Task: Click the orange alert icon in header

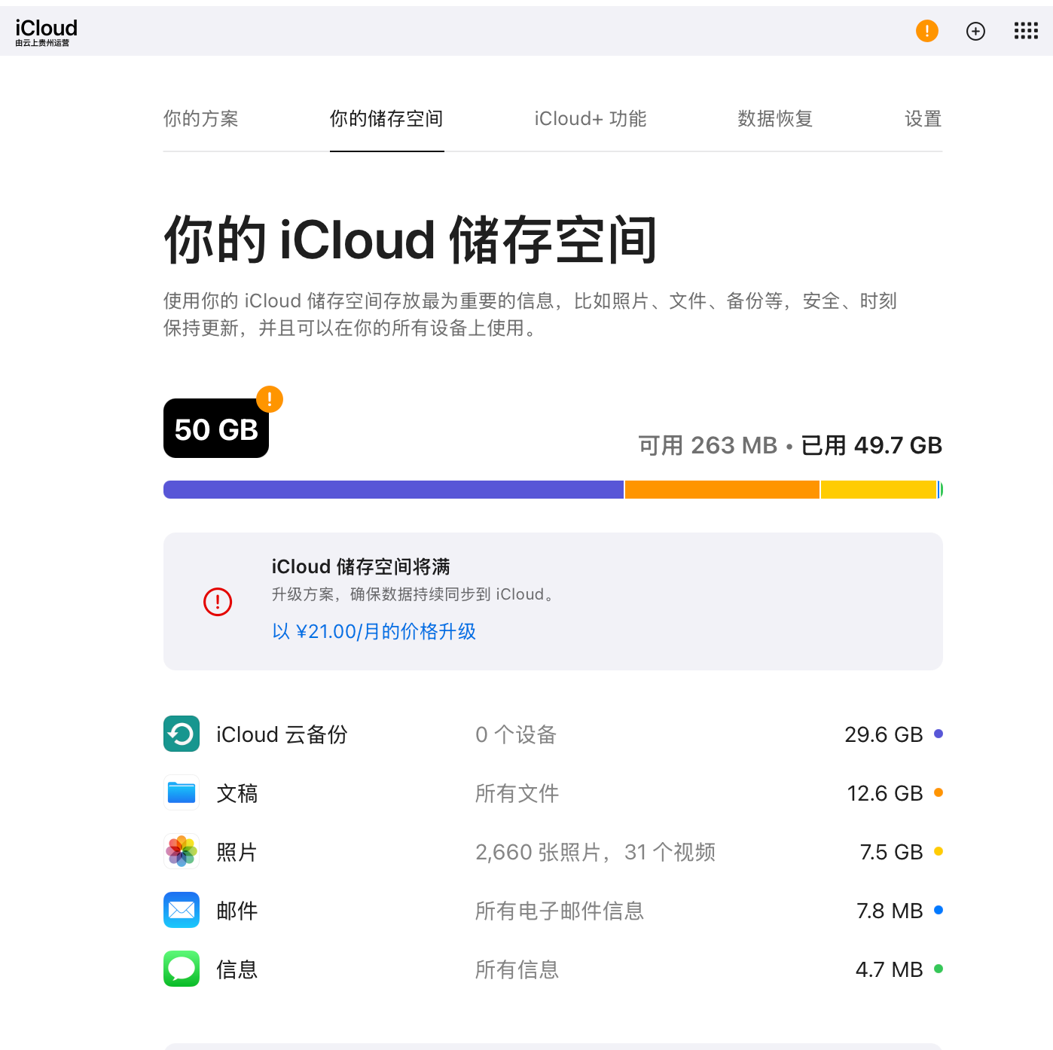Action: coord(926,31)
